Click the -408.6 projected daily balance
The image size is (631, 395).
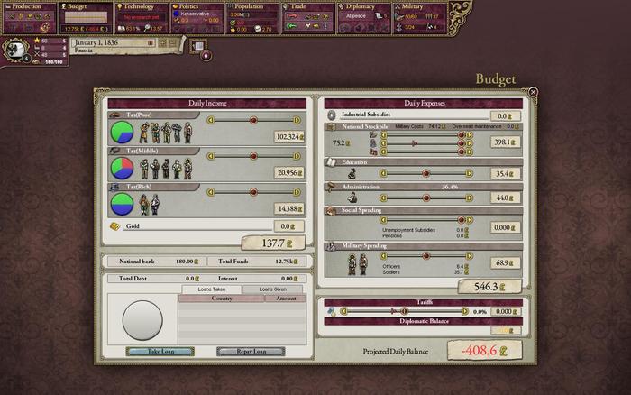tap(485, 350)
